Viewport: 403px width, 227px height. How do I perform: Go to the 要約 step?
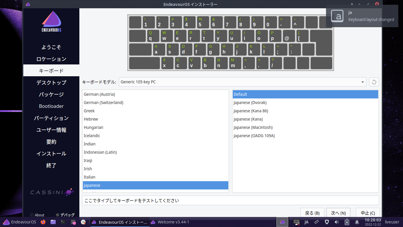[x=51, y=142]
